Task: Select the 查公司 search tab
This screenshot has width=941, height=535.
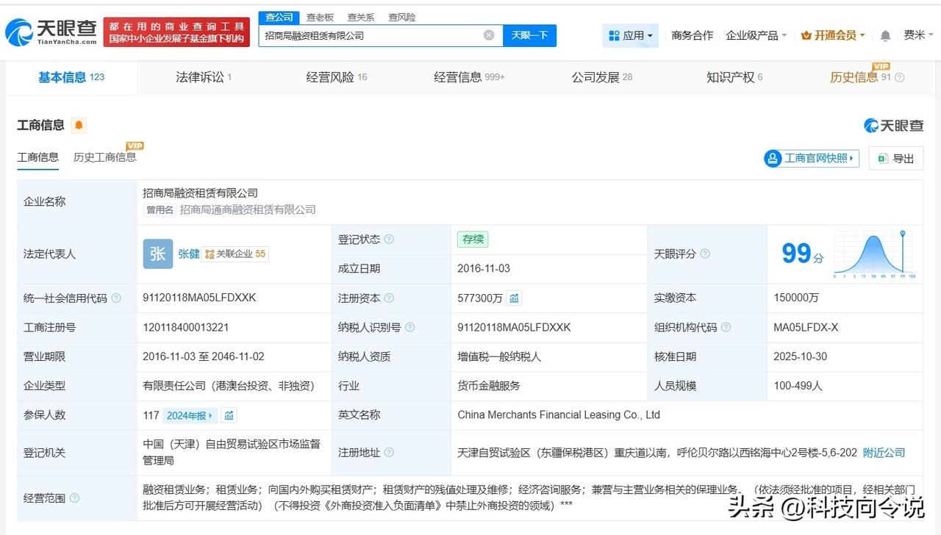Action: (279, 17)
